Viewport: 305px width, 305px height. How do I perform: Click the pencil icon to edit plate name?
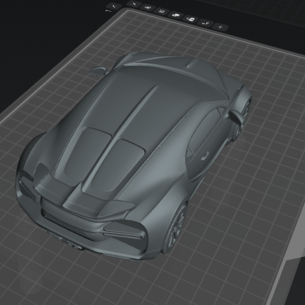tap(114, 6)
